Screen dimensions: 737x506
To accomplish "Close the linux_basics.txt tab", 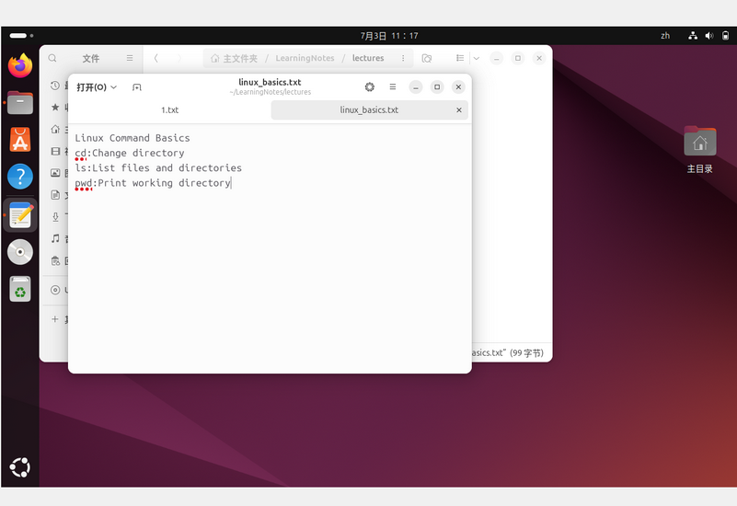I will 459,109.
